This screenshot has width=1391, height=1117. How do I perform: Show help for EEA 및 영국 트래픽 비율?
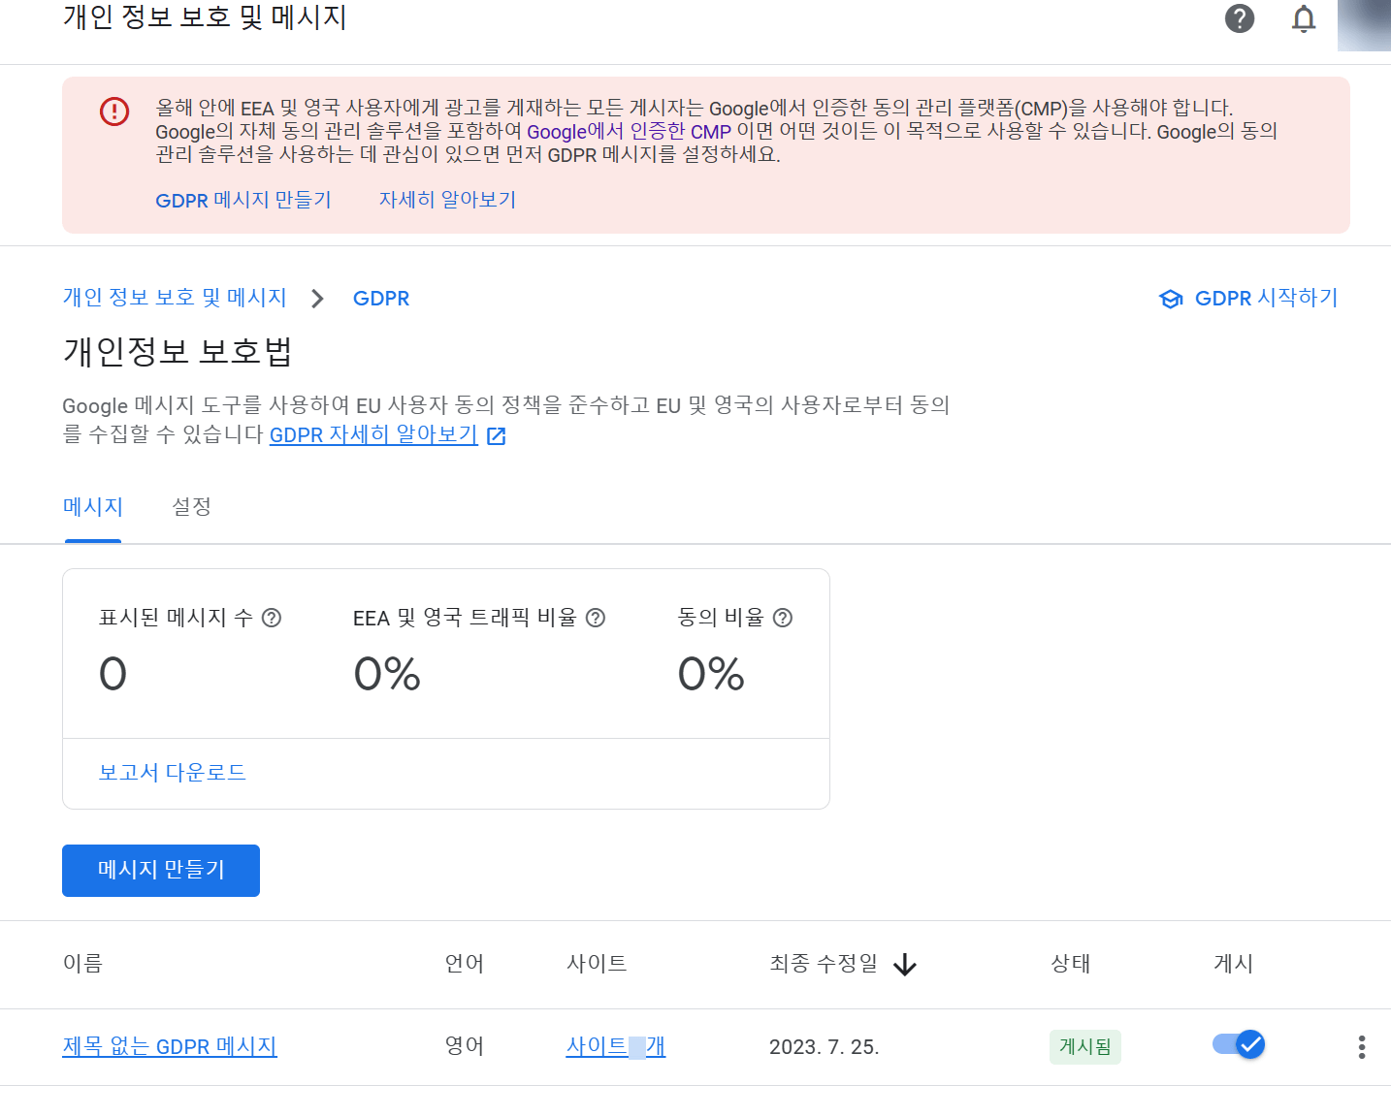[596, 618]
